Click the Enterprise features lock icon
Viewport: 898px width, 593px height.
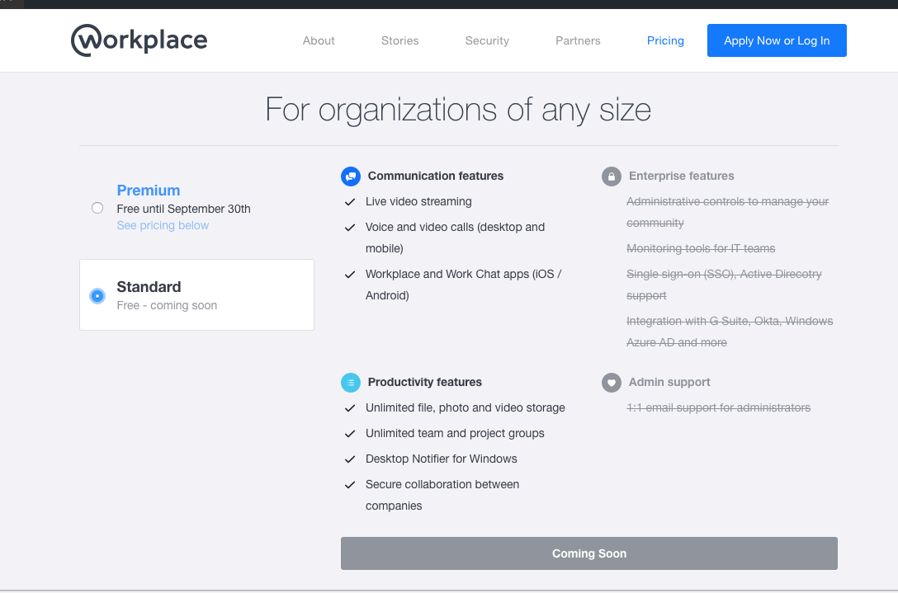tap(612, 176)
